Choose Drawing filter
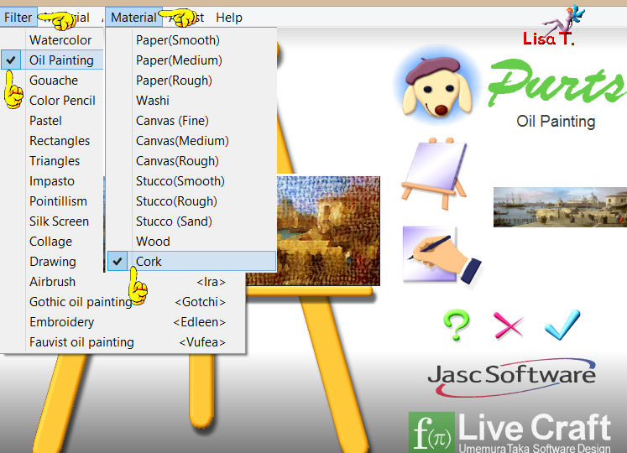627x453 pixels. [x=52, y=262]
